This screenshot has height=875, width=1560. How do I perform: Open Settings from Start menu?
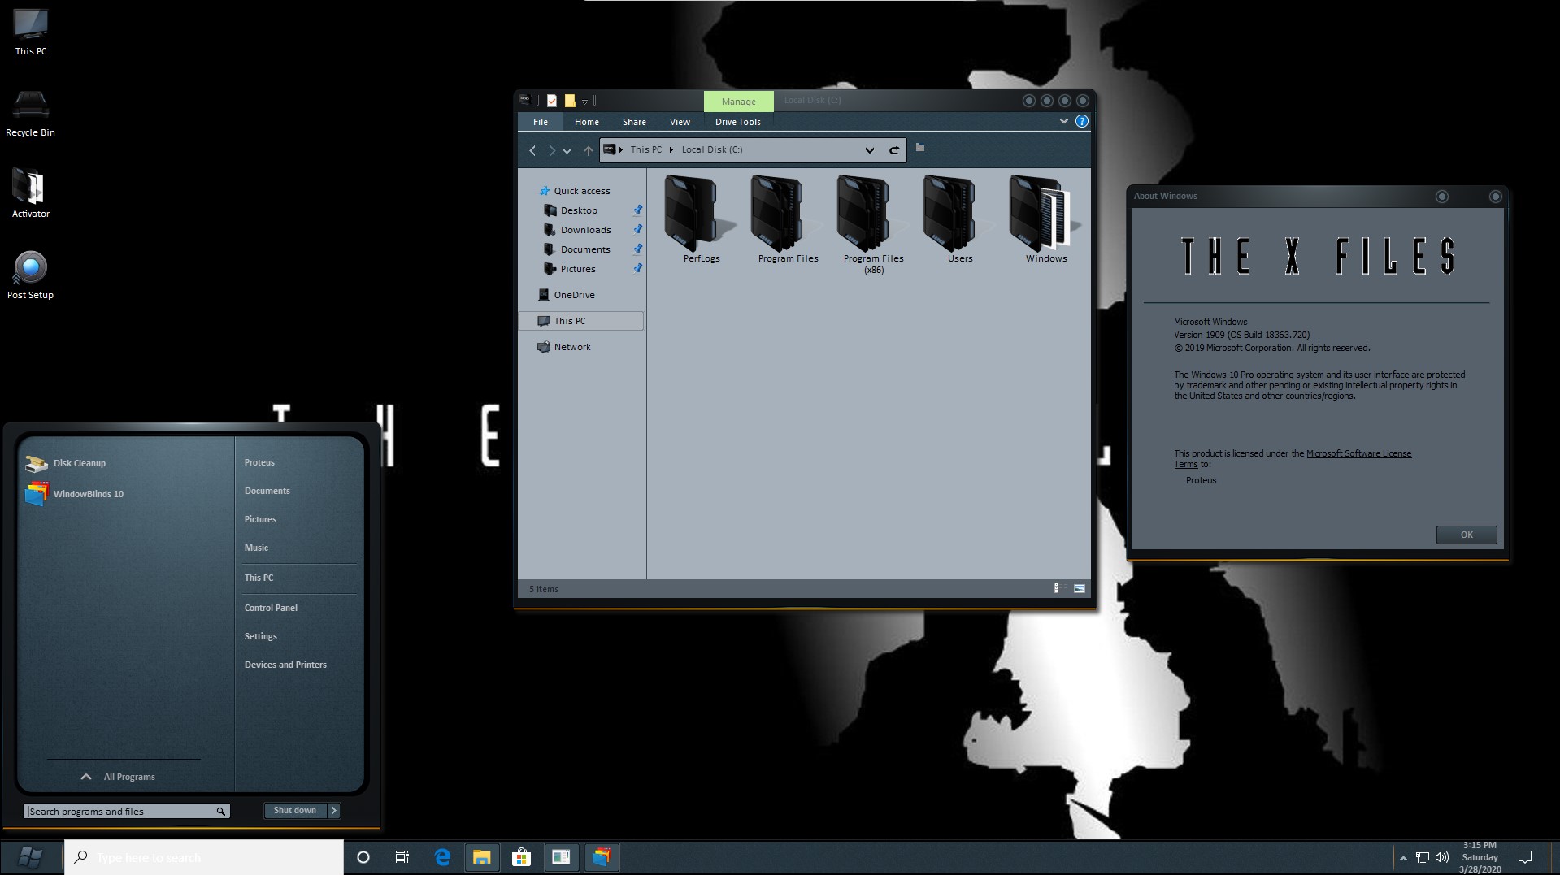pyautogui.click(x=261, y=636)
